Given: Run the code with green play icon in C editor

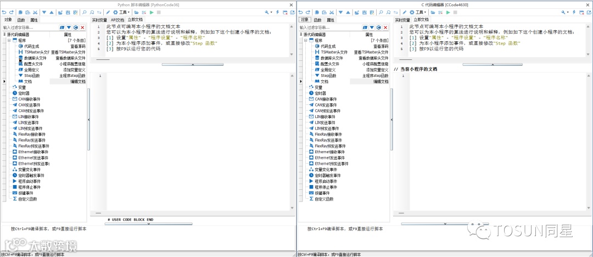Looking at the screenshot, I should (x=448, y=12).
